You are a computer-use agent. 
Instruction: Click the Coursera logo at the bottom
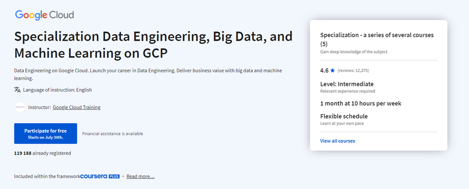[94, 177]
